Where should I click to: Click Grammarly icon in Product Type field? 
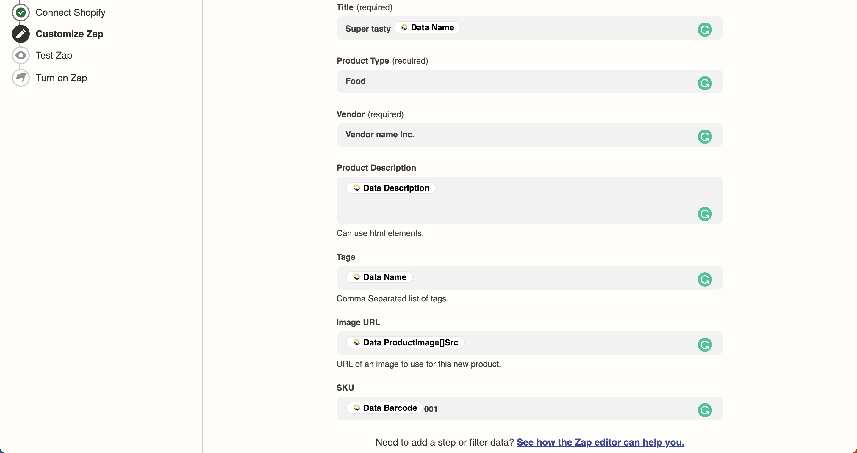coord(705,83)
